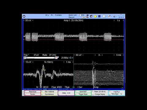The width and height of the screenshot is (147, 110).
Task: Open the application logo menu
Action: pyautogui.click(x=24, y=16)
